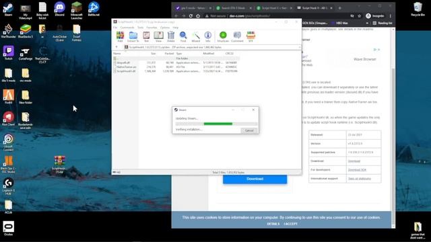
Task: Select the NativeTrainer.asi file row in WinRAR
Action: pyautogui.click(x=176, y=67)
